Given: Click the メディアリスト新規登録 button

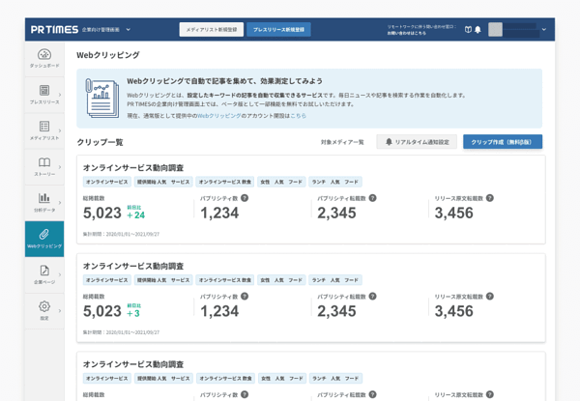Looking at the screenshot, I should pos(212,30).
